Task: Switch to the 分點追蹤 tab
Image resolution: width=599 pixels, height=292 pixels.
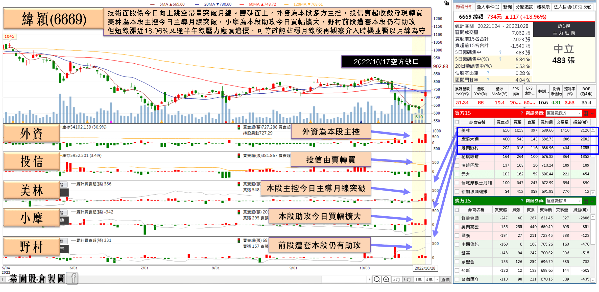Action: pos(524,7)
